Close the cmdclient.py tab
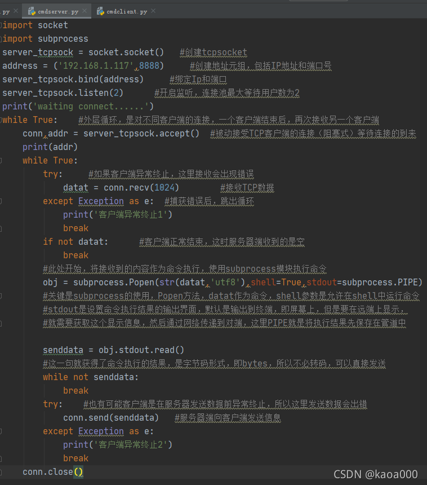 tap(153, 11)
